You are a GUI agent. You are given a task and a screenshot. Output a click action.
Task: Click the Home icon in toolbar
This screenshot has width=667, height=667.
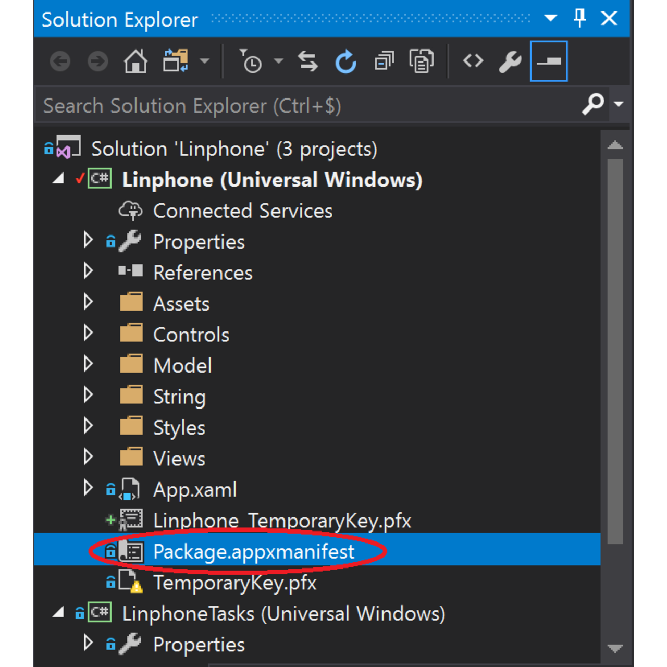coord(135,61)
